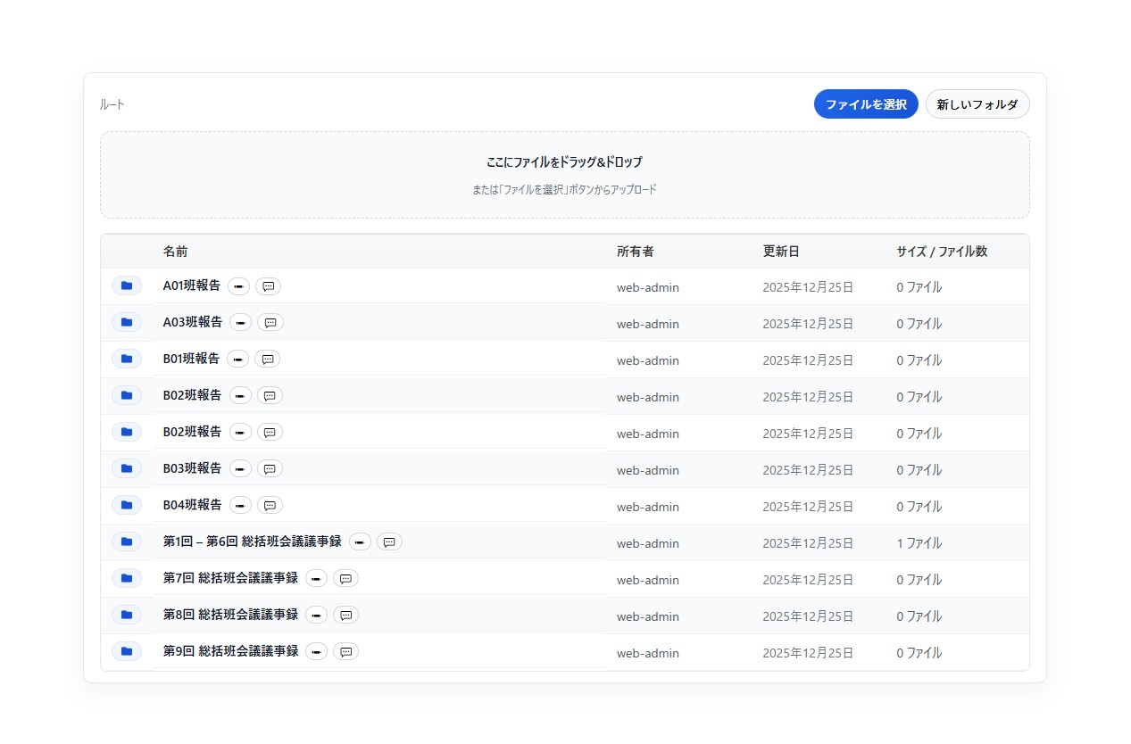The image size is (1131, 744).
Task: Open comments on the B03班報告 folder
Action: click(x=270, y=469)
